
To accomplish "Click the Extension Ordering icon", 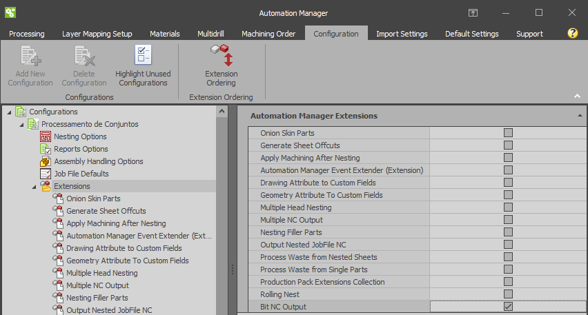I will [222, 56].
